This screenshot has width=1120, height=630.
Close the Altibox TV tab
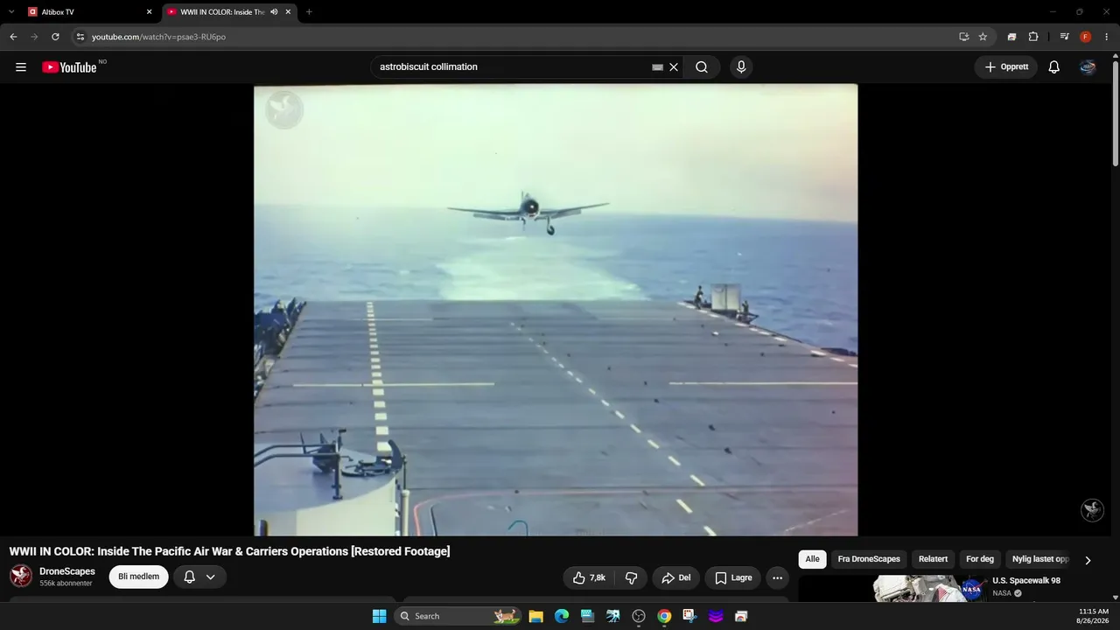pos(149,12)
